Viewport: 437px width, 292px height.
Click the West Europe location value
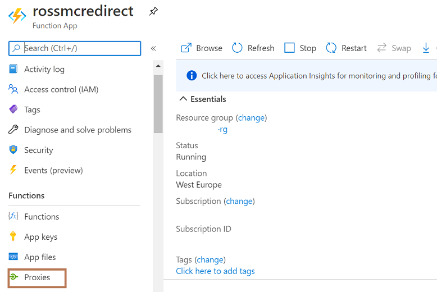[x=199, y=185]
